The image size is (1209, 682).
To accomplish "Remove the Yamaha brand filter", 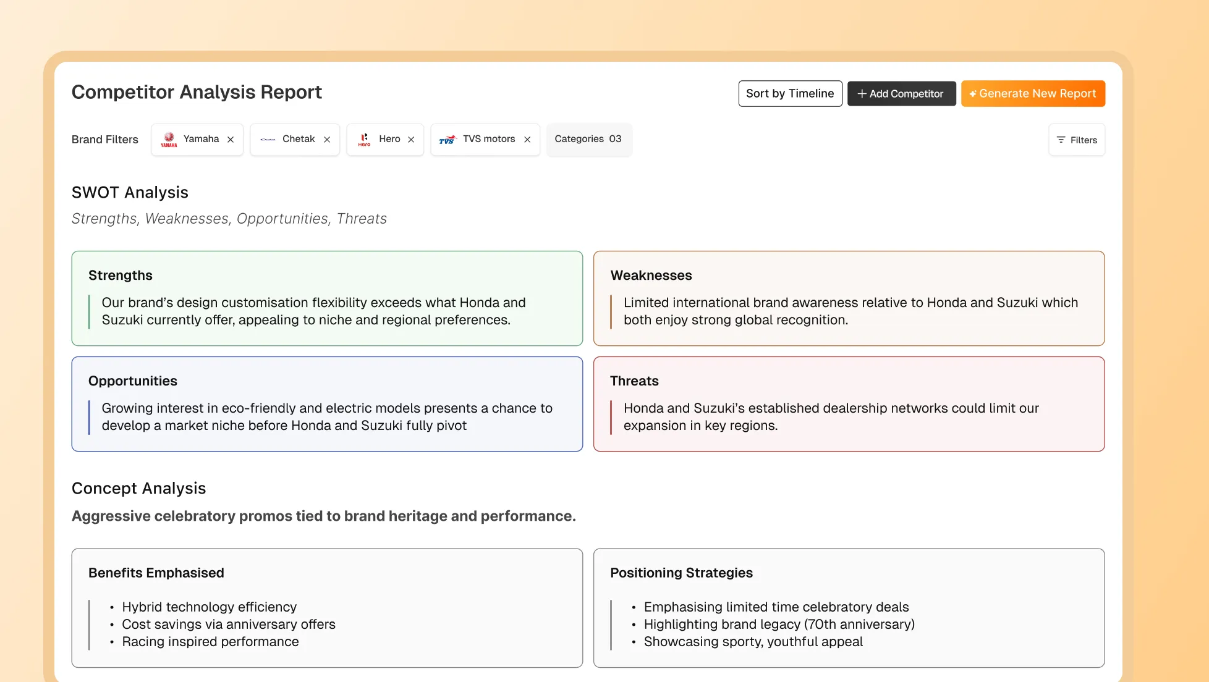I will pos(231,140).
